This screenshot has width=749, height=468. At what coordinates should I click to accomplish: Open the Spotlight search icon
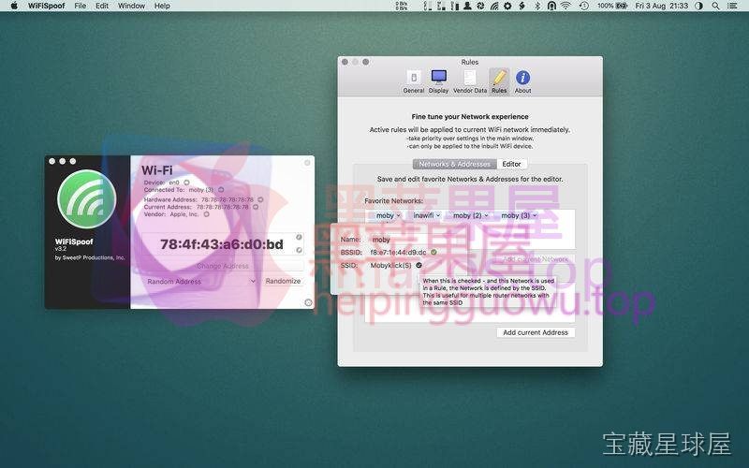click(x=715, y=6)
